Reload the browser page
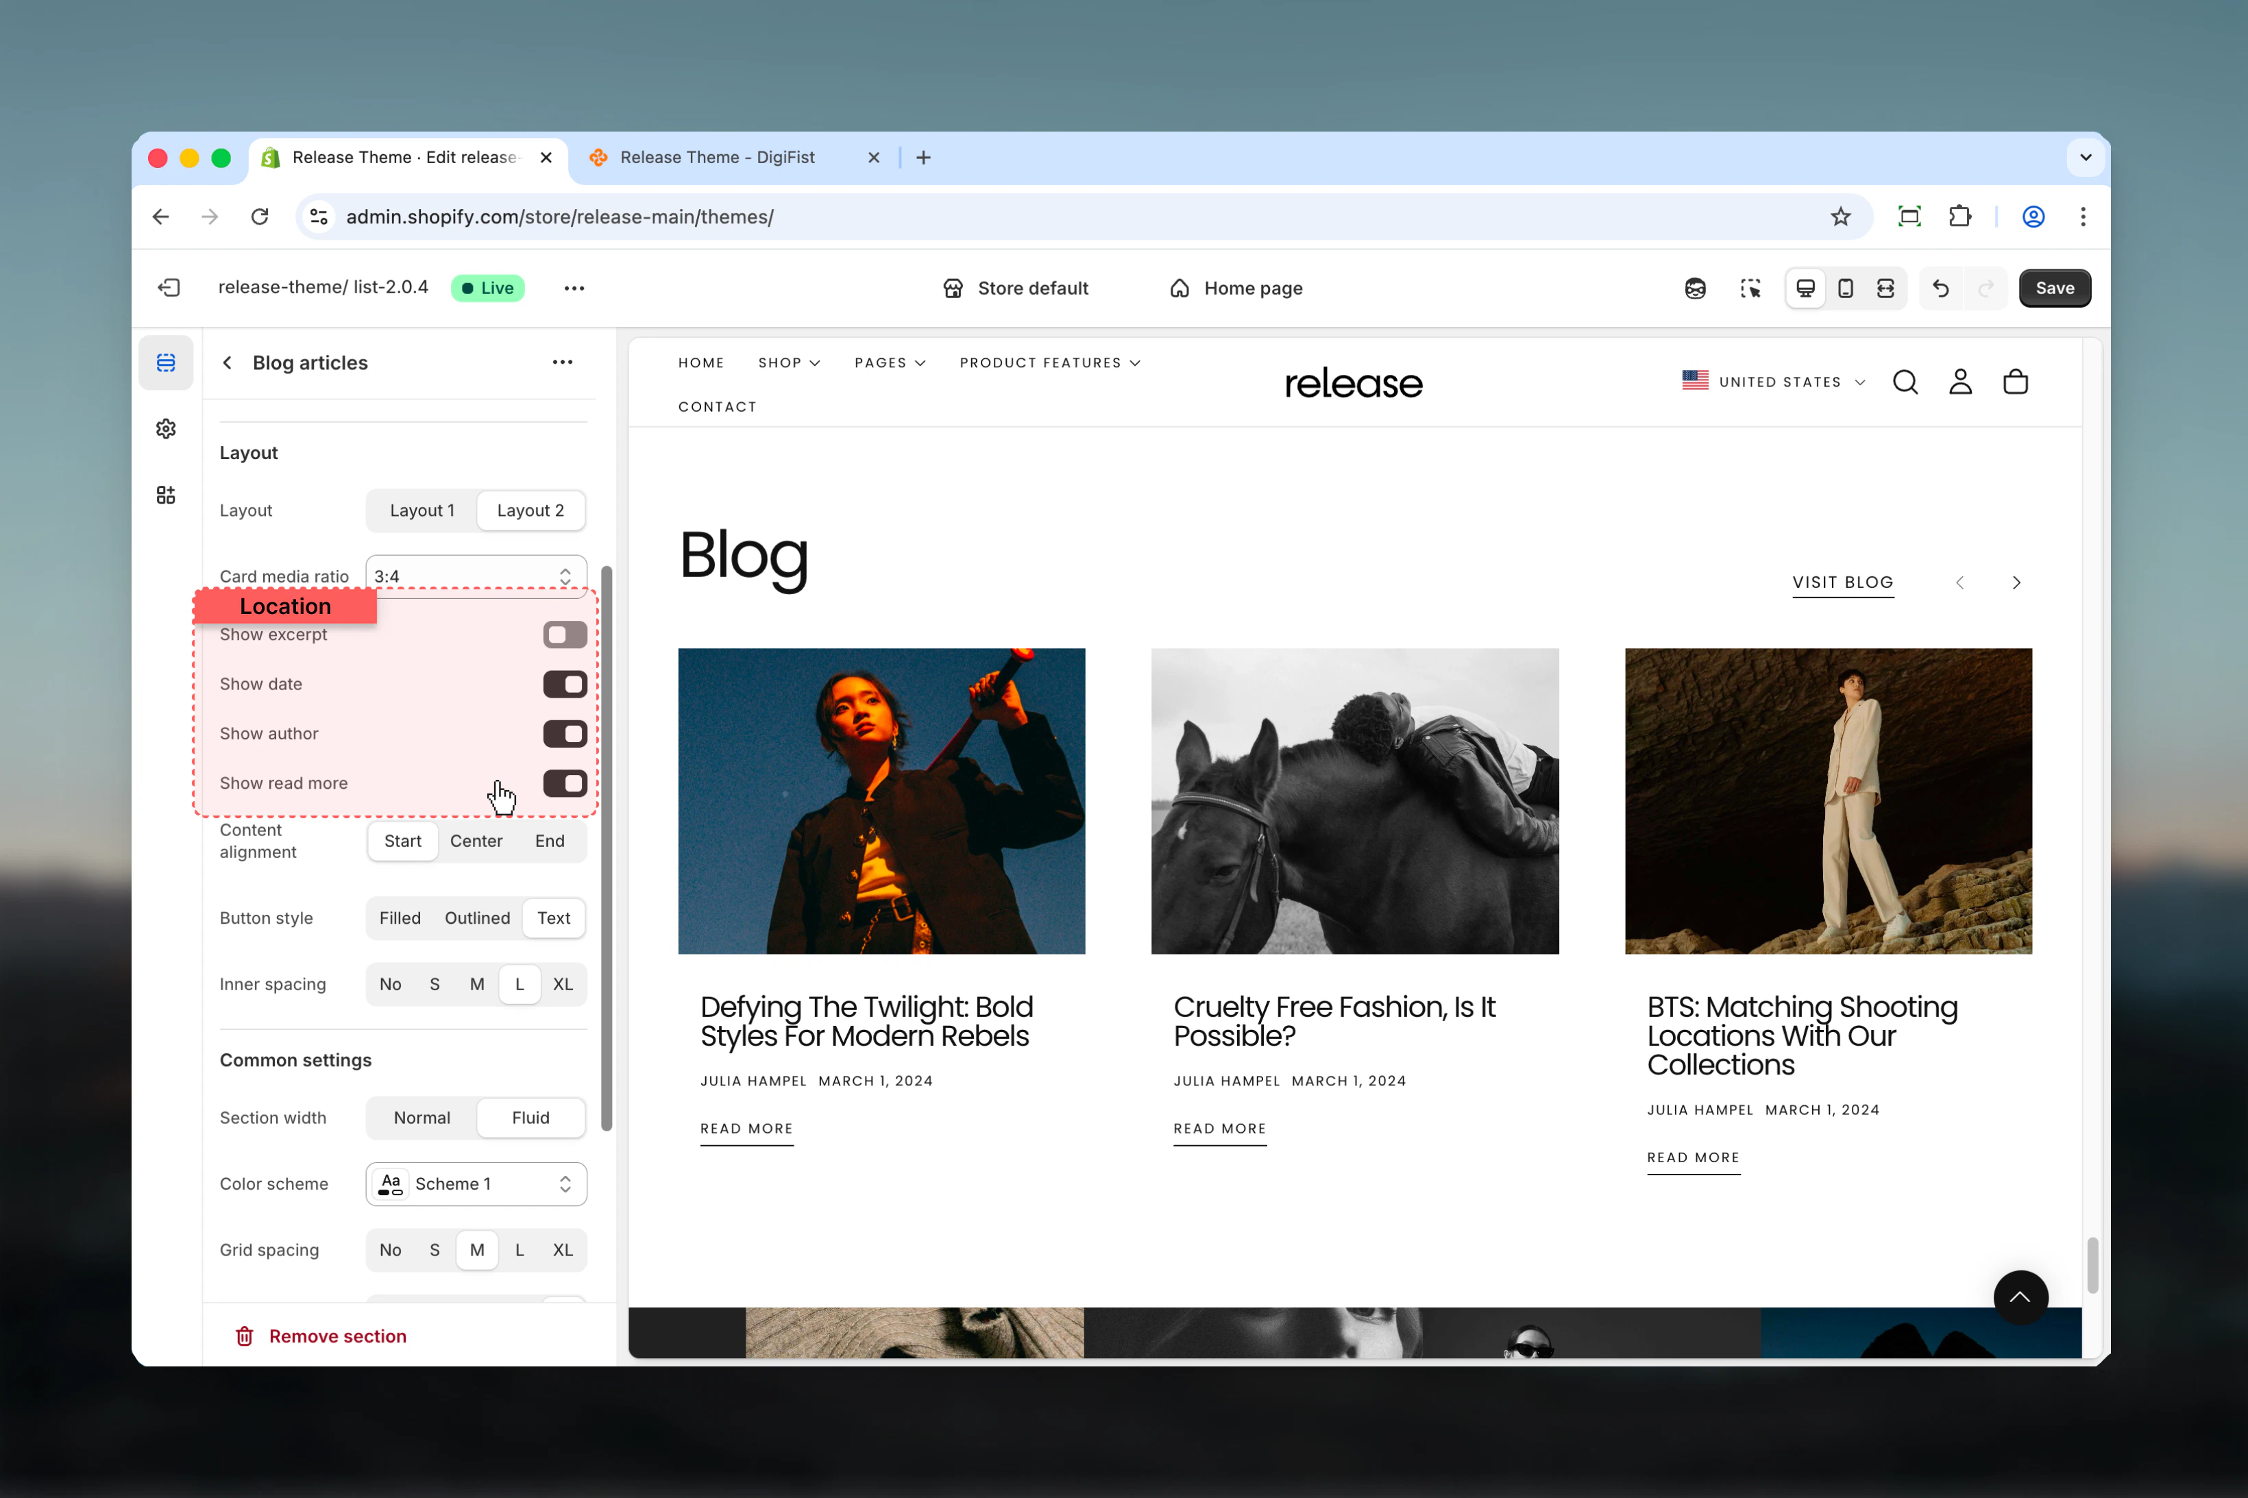The width and height of the screenshot is (2248, 1498). click(260, 217)
